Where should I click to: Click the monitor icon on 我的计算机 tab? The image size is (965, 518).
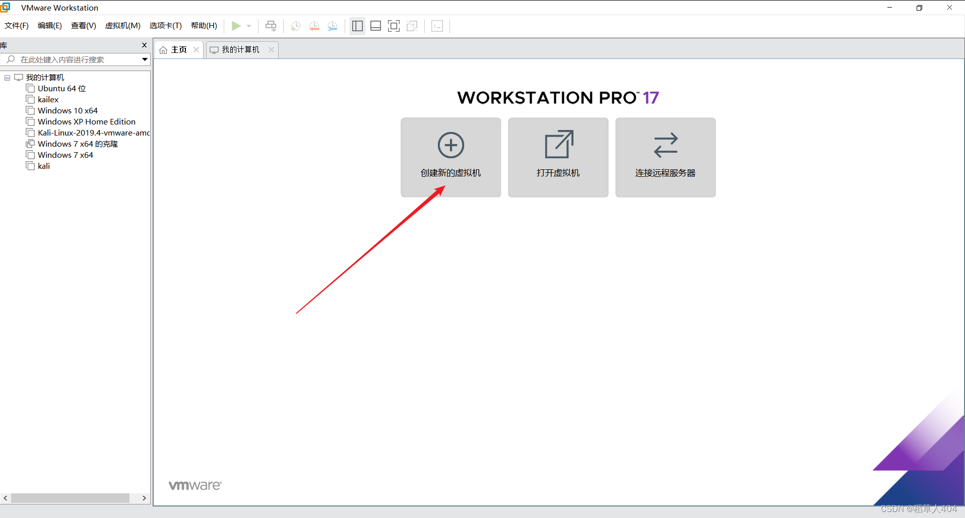pyautogui.click(x=214, y=50)
